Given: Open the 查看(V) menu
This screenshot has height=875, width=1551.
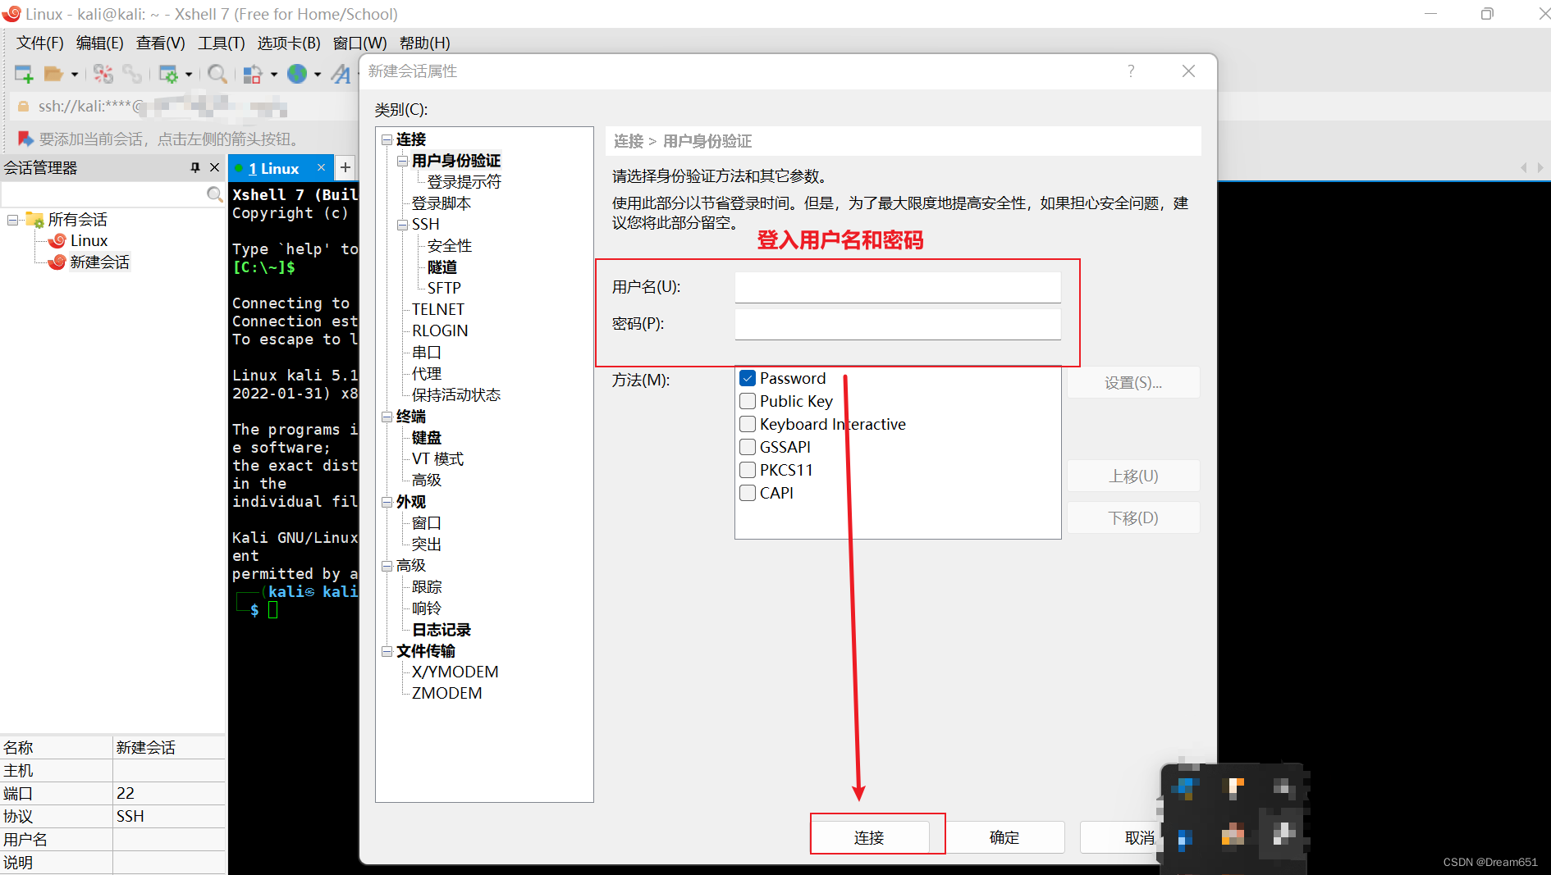Looking at the screenshot, I should (x=160, y=43).
